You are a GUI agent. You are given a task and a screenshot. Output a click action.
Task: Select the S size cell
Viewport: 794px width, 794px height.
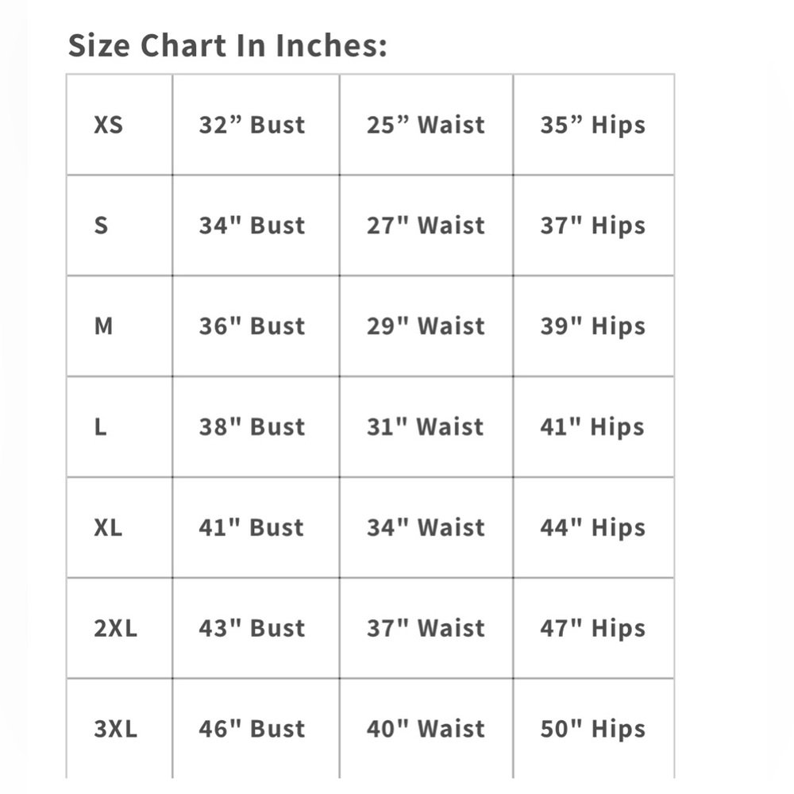120,225
